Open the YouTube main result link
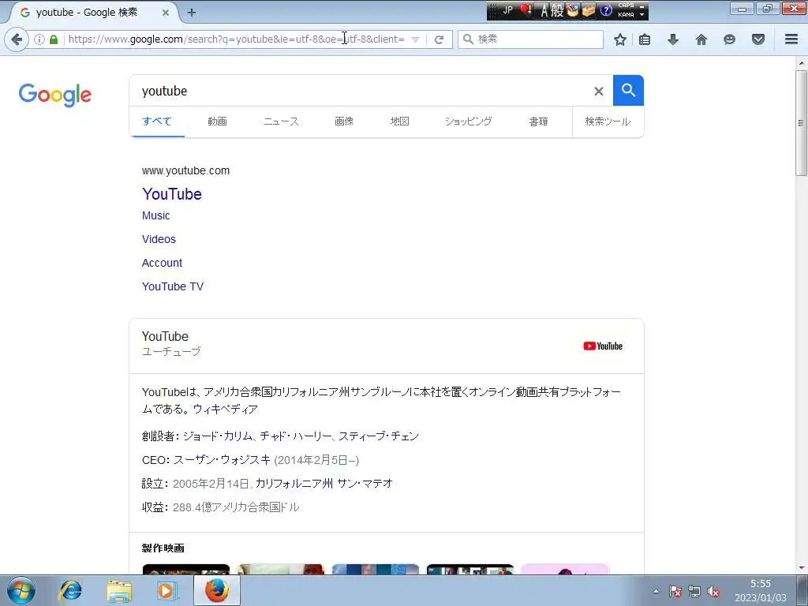This screenshot has width=808, height=606. (x=172, y=194)
